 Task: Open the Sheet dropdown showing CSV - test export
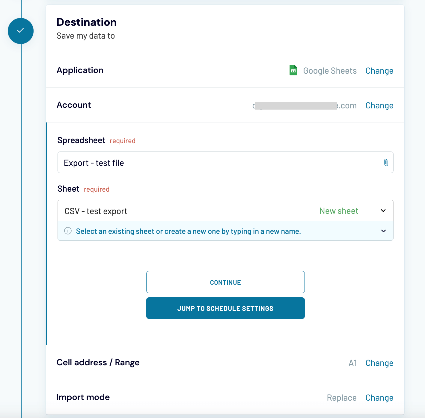click(180, 210)
